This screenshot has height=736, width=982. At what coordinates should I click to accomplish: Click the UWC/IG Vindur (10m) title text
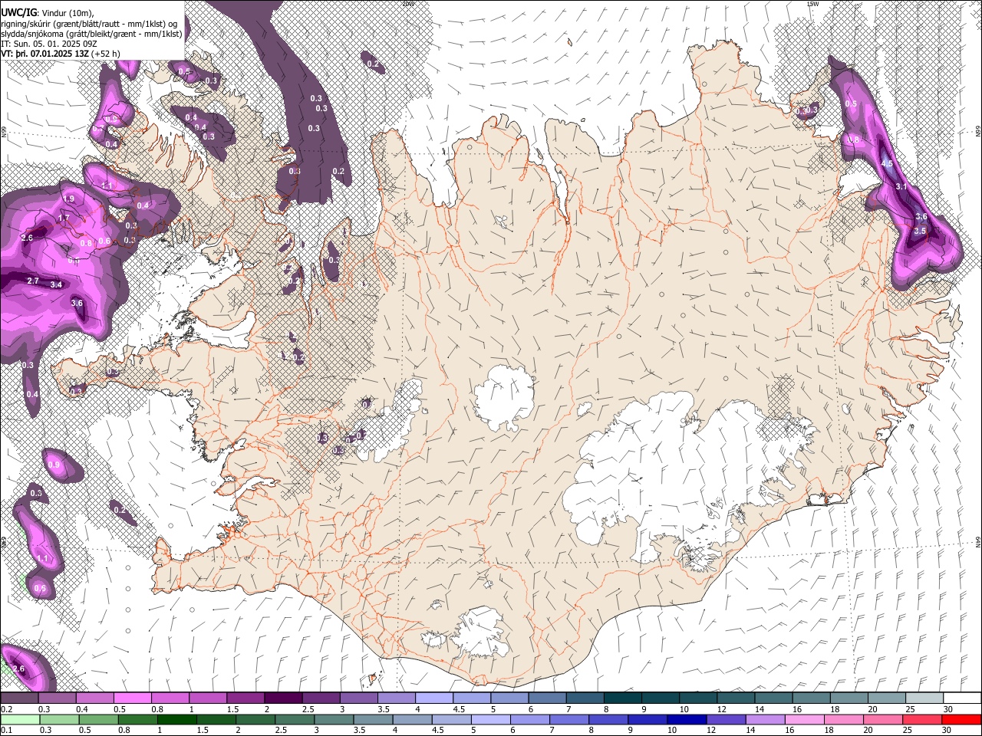tap(47, 13)
